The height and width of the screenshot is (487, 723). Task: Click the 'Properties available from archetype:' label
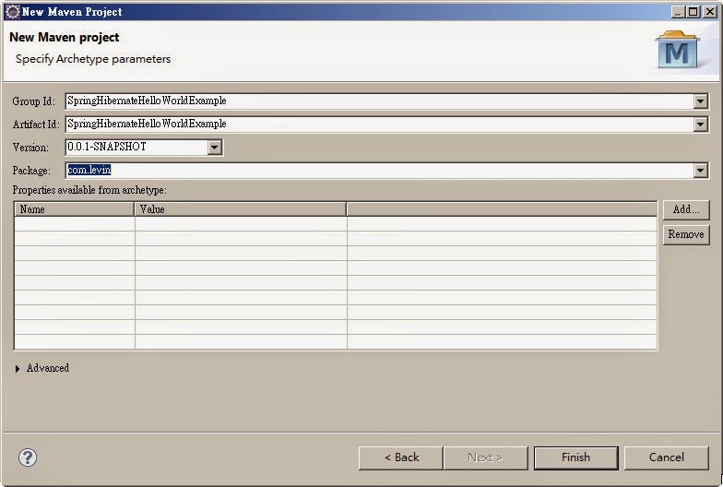pos(89,190)
